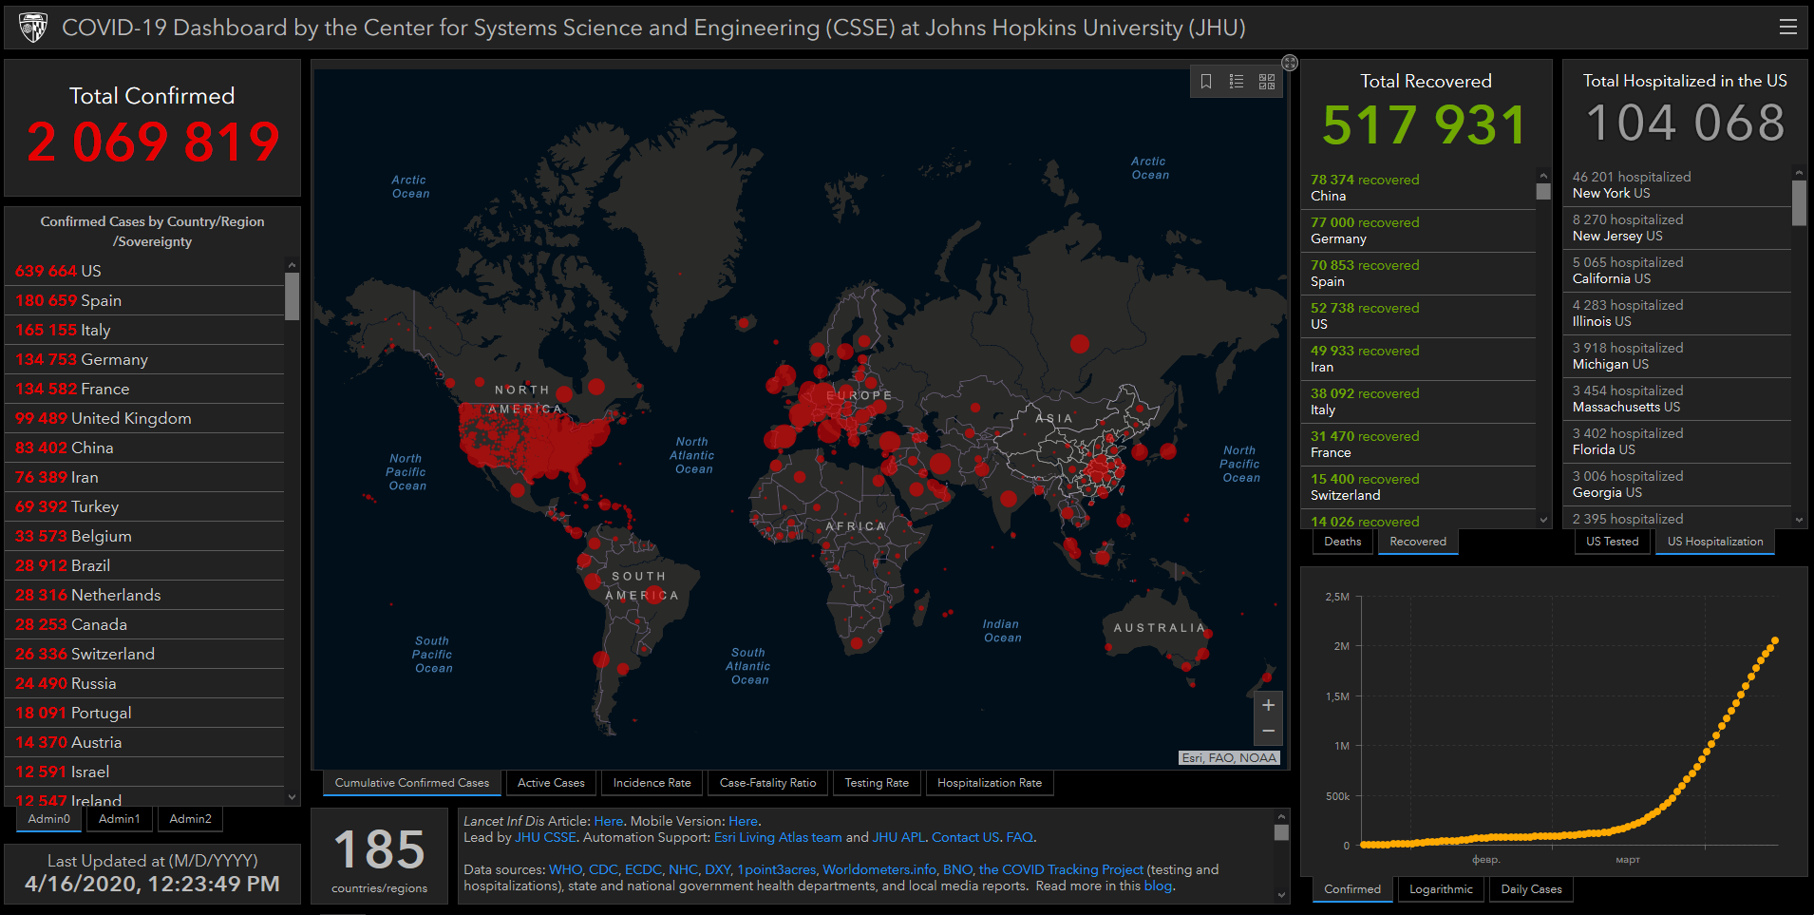
Task: Read more in the blog link
Action: pos(1158,886)
